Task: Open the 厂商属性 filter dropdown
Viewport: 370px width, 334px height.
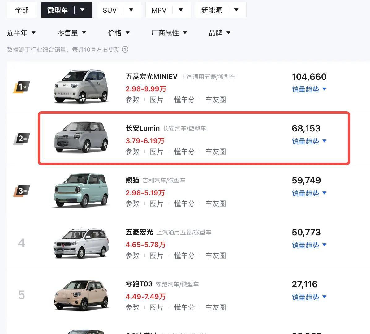Action: coord(169,33)
